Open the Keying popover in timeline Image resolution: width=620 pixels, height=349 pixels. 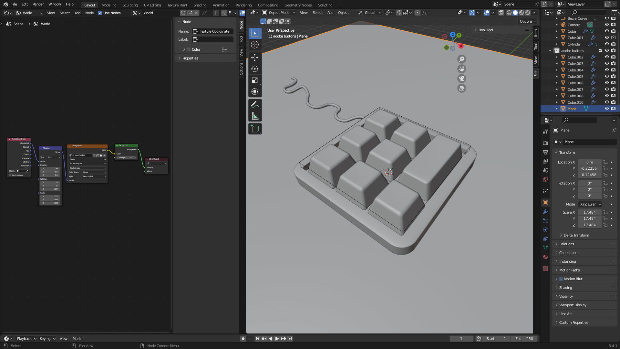coord(47,339)
